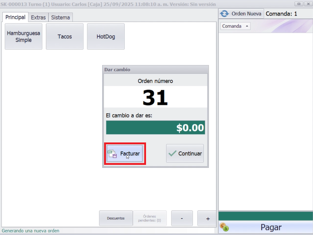Screen dimensions: 313x235
Task: Go to the Sistema tab
Action: coord(60,17)
